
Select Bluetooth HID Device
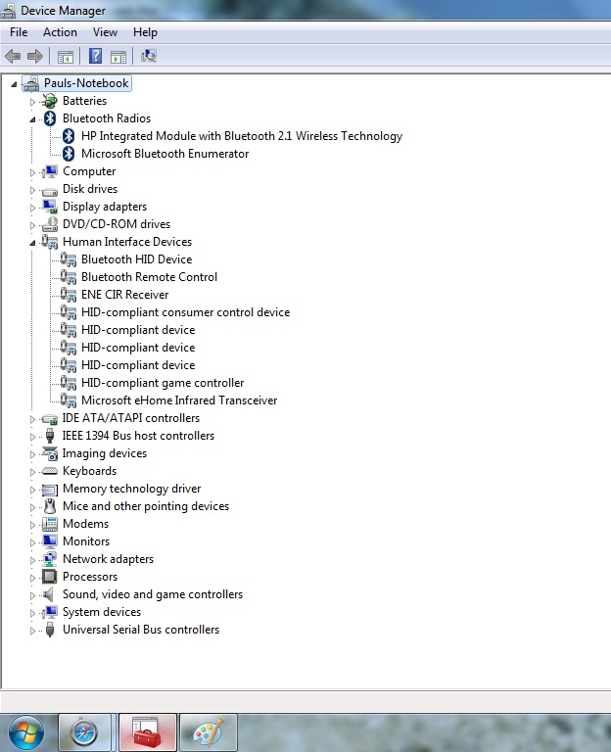coord(137,259)
